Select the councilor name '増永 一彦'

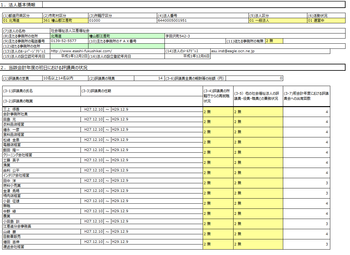coord(41,130)
